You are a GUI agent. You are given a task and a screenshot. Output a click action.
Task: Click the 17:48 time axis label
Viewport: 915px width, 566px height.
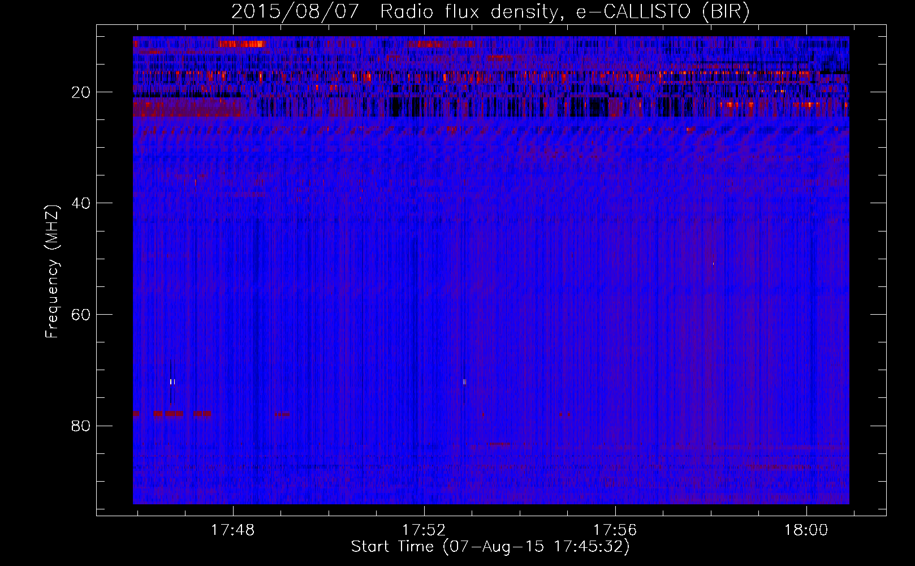(233, 530)
